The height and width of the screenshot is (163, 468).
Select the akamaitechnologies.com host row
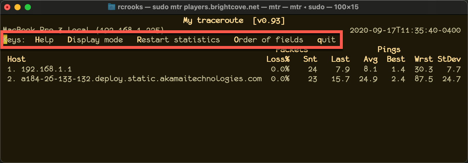tap(234, 79)
